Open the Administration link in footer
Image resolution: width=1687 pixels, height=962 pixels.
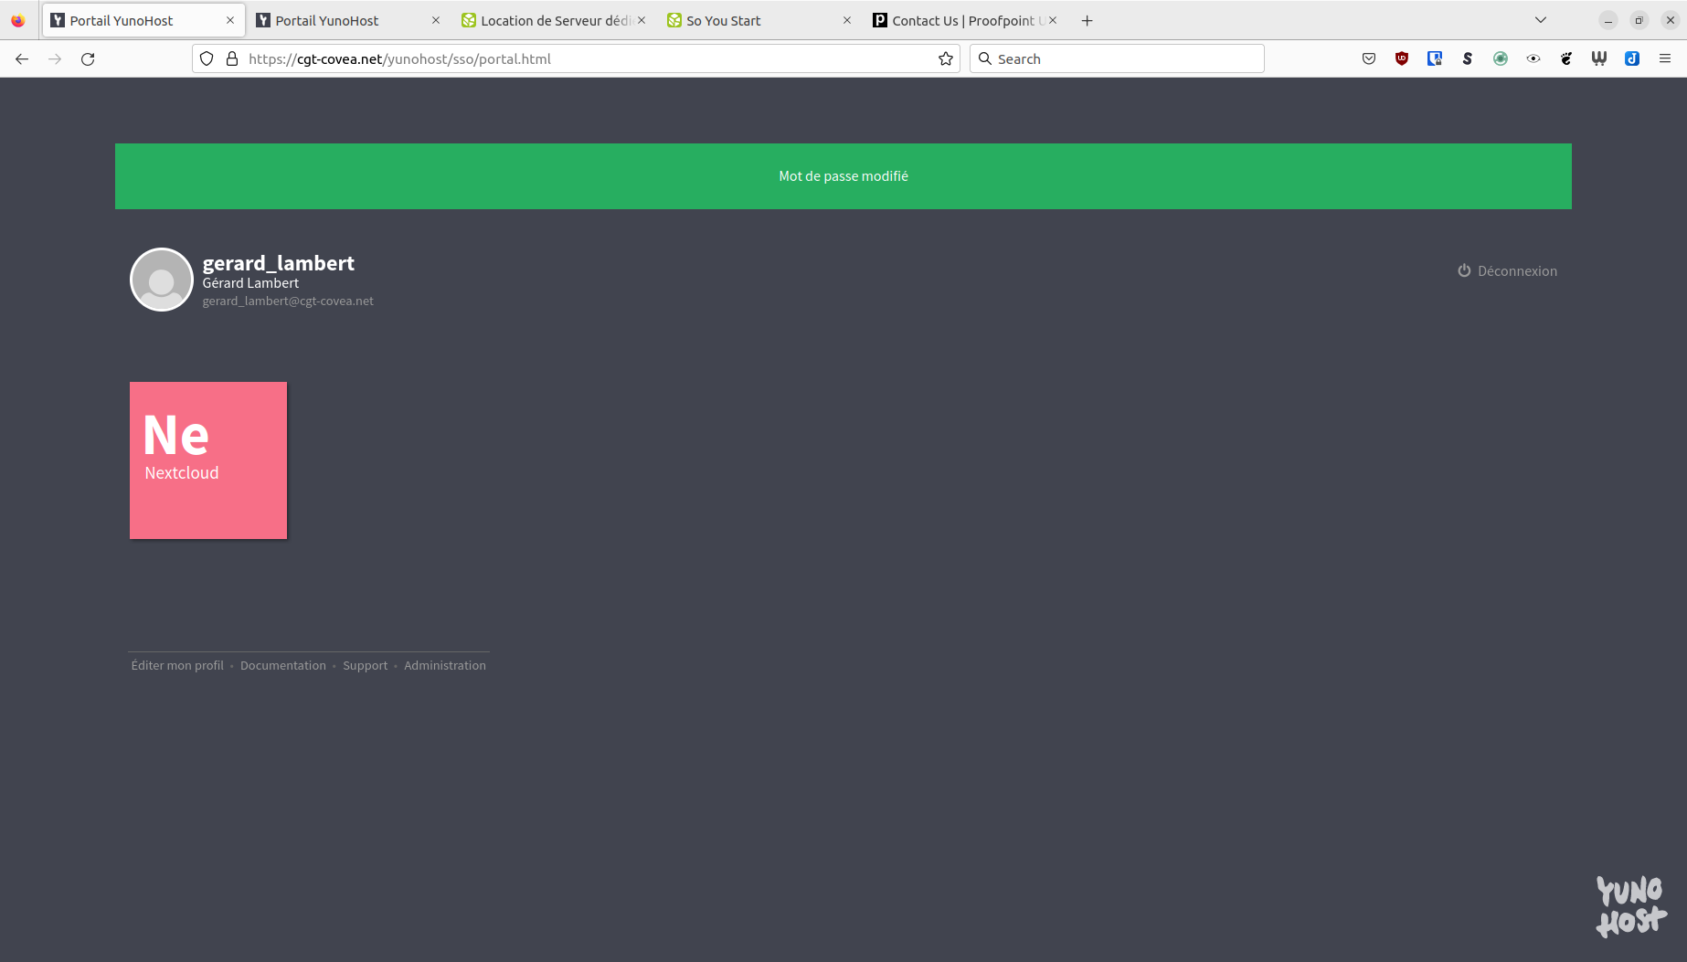coord(445,665)
